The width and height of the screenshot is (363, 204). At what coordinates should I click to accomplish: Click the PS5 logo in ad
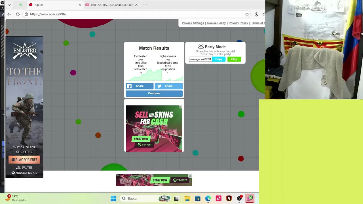click(x=24, y=167)
